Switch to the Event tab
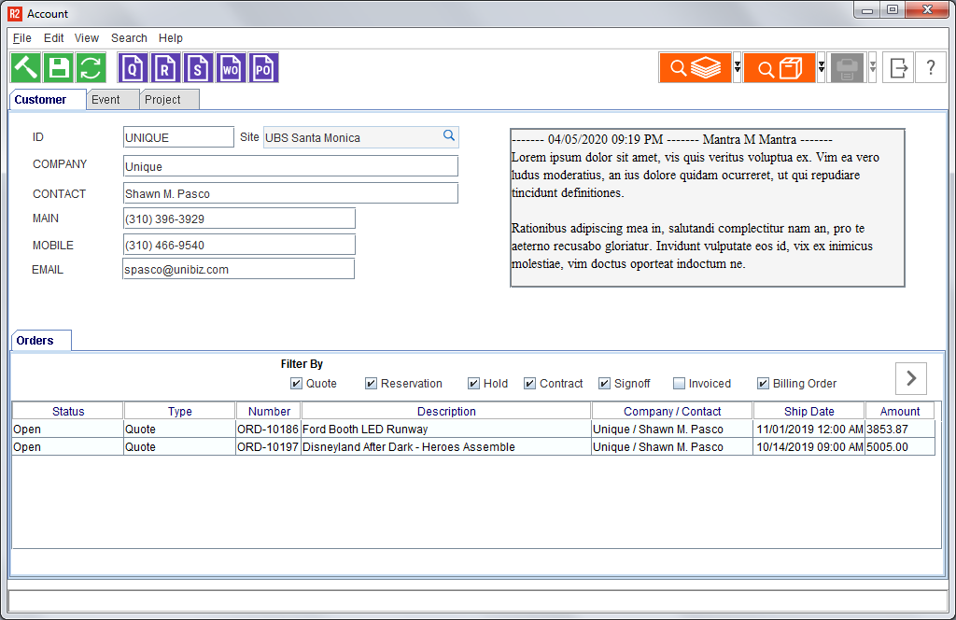This screenshot has width=956, height=620. pyautogui.click(x=105, y=100)
